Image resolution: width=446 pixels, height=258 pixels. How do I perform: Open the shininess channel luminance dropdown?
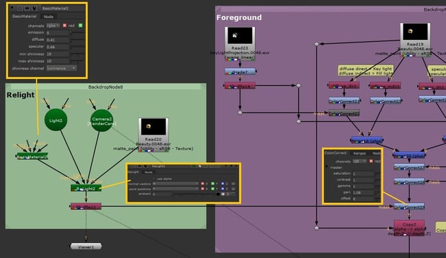(61, 69)
